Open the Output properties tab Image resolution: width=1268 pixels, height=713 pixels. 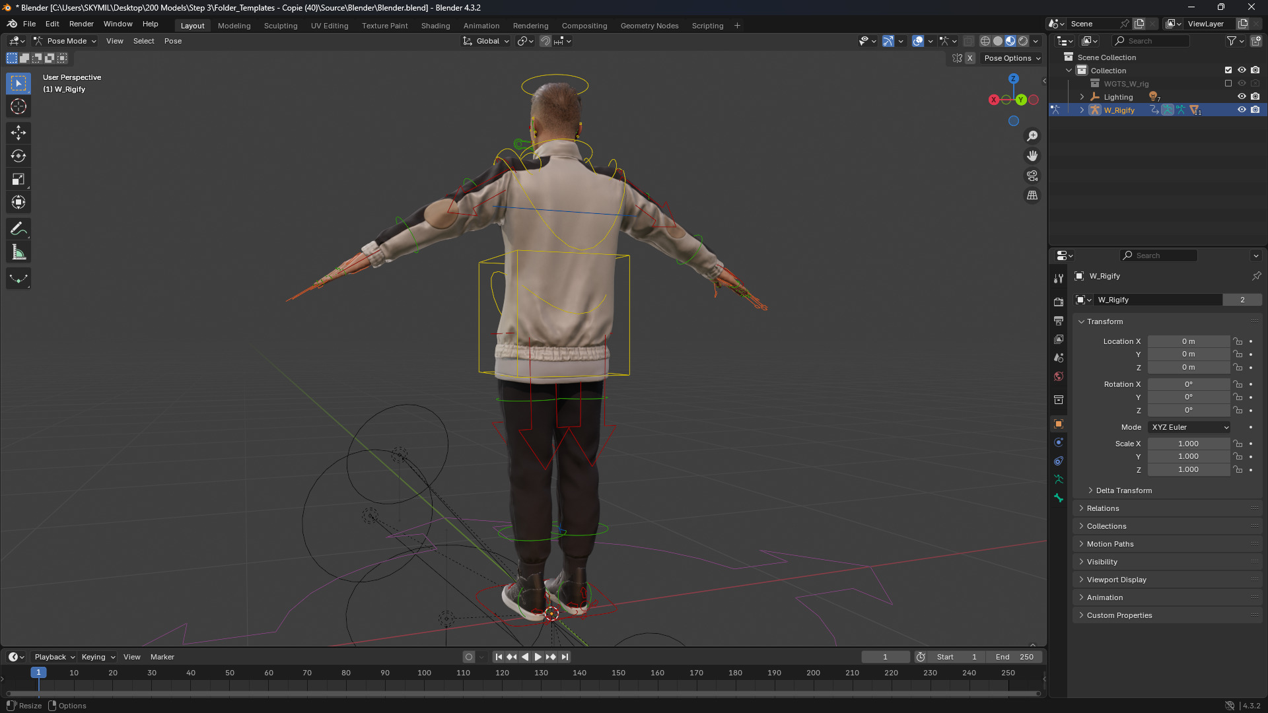coord(1059,321)
